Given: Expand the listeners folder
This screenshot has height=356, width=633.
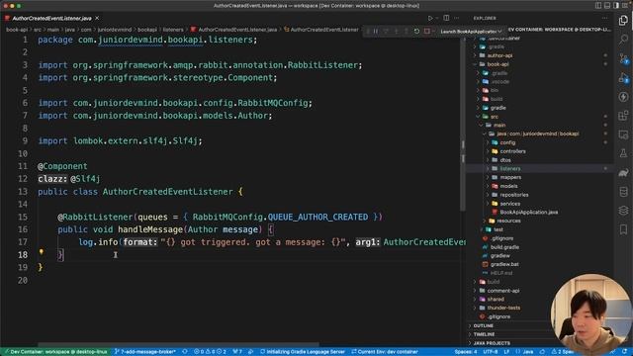Looking at the screenshot, I should pyautogui.click(x=510, y=169).
